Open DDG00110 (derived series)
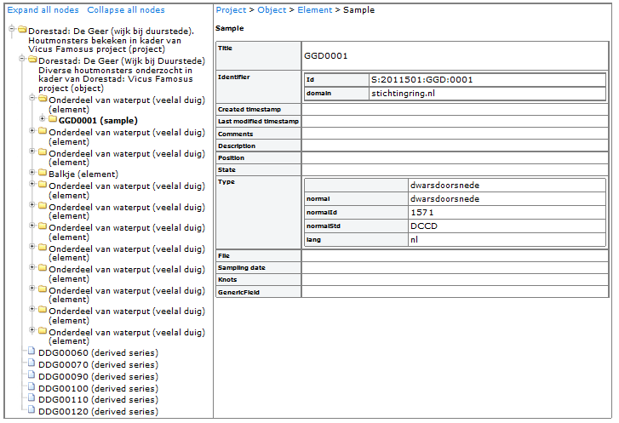619x423 pixels. click(98, 400)
